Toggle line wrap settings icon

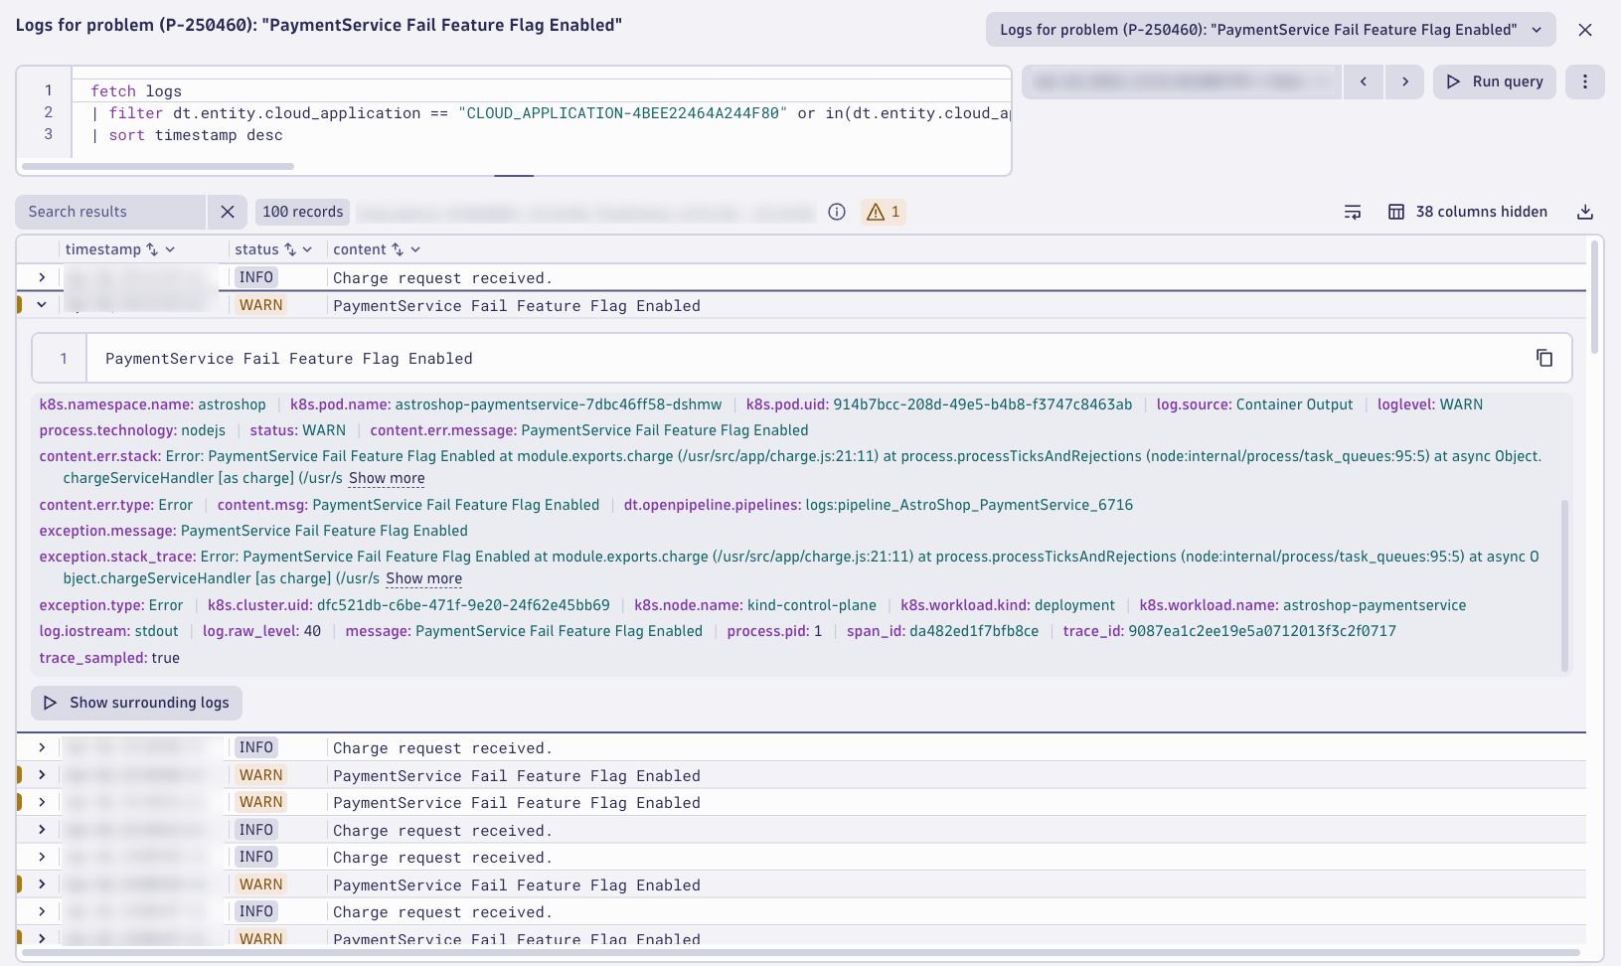pyautogui.click(x=1353, y=212)
